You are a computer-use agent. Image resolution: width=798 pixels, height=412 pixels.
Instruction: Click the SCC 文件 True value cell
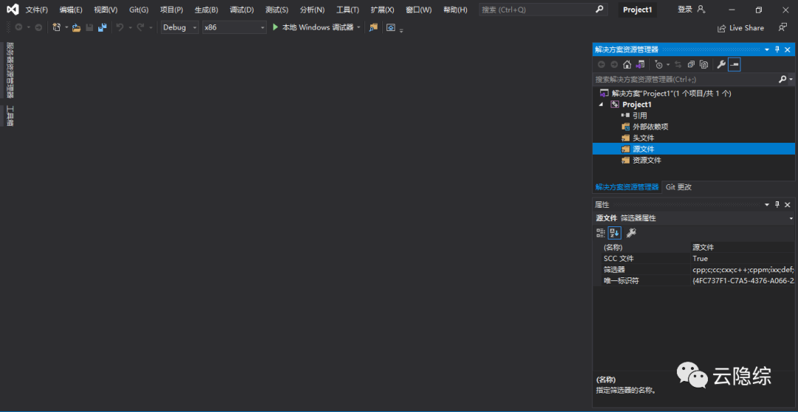(x=743, y=258)
